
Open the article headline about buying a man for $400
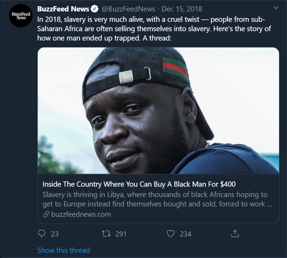(139, 184)
